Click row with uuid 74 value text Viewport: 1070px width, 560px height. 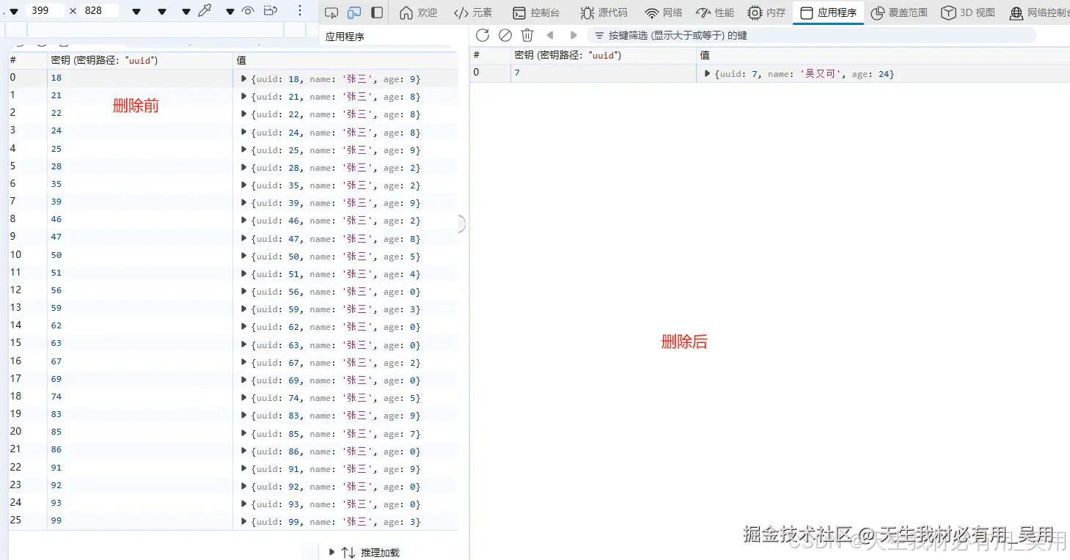pyautogui.click(x=337, y=398)
